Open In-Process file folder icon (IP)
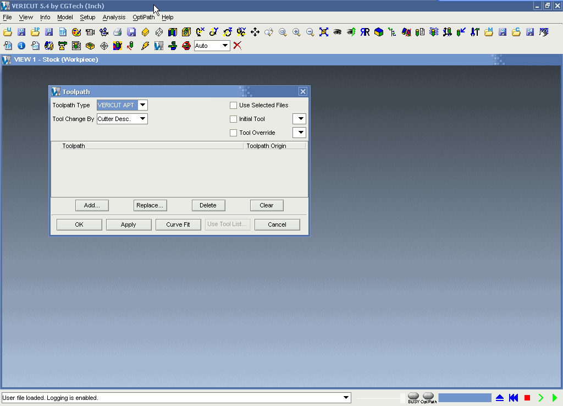This screenshot has width=563, height=406. pyautogui.click(x=35, y=32)
